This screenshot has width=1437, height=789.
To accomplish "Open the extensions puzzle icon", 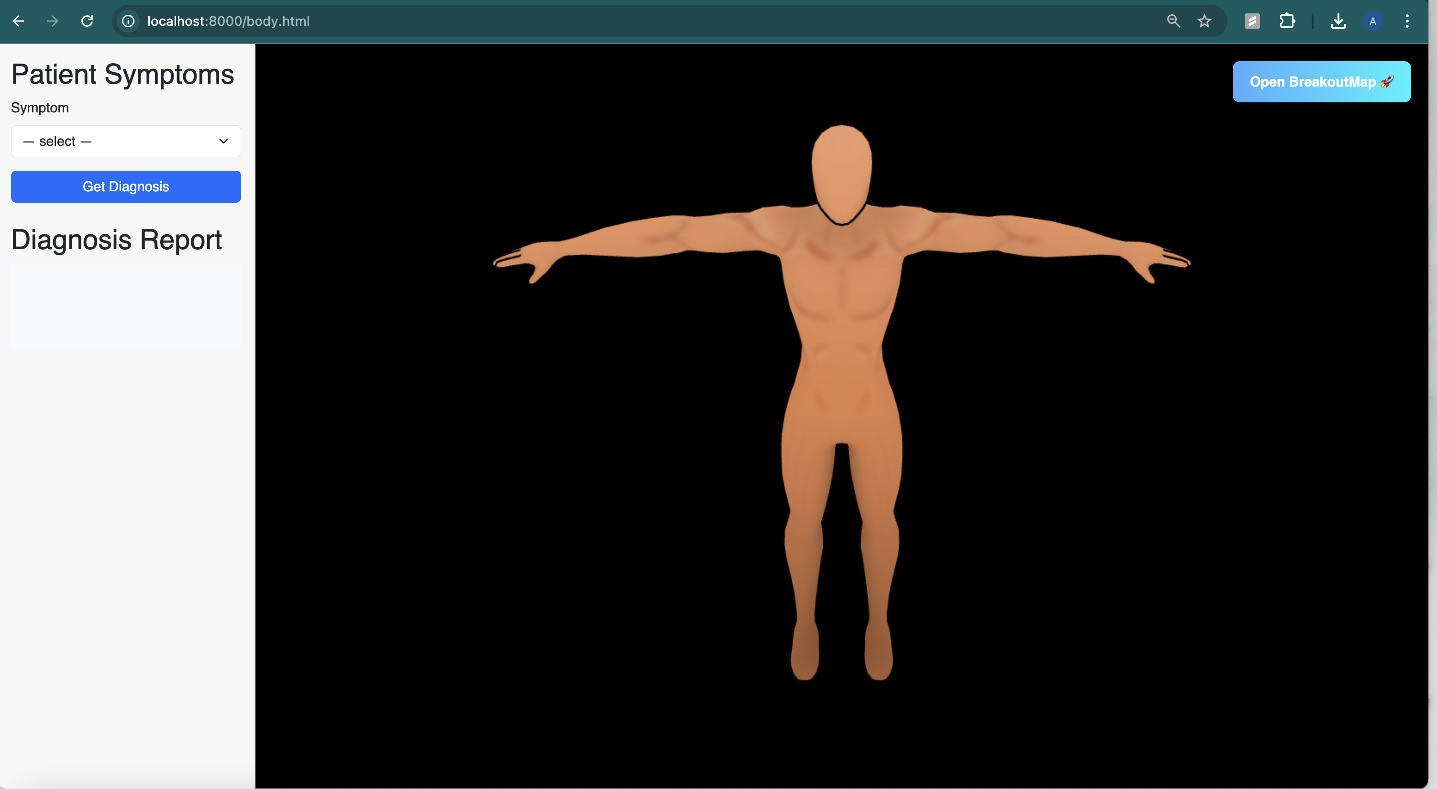I will coord(1287,21).
